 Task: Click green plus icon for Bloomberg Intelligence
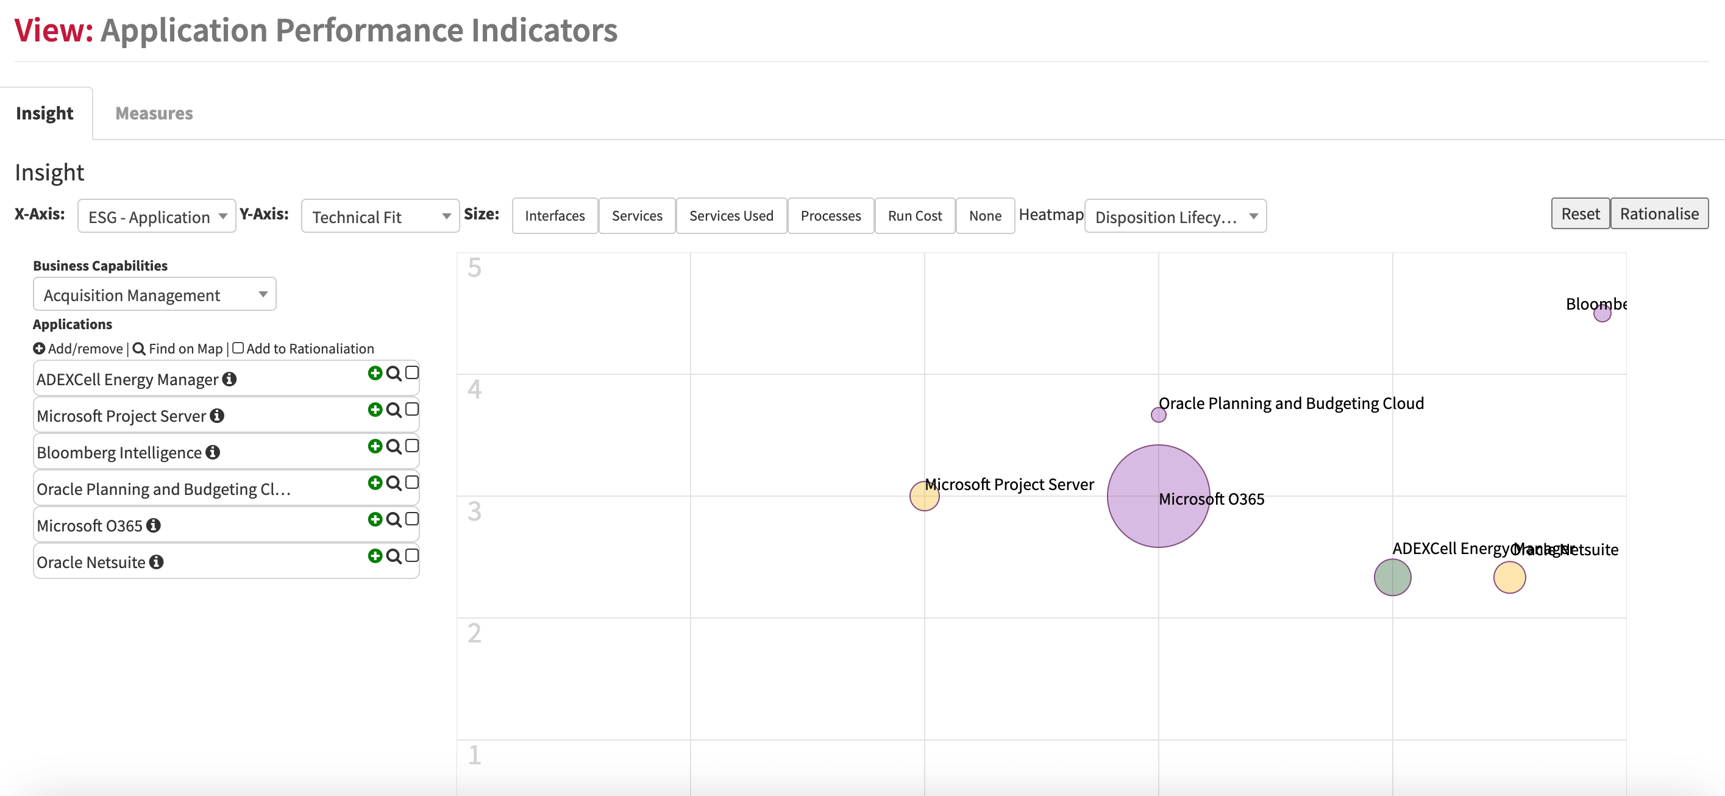click(375, 447)
